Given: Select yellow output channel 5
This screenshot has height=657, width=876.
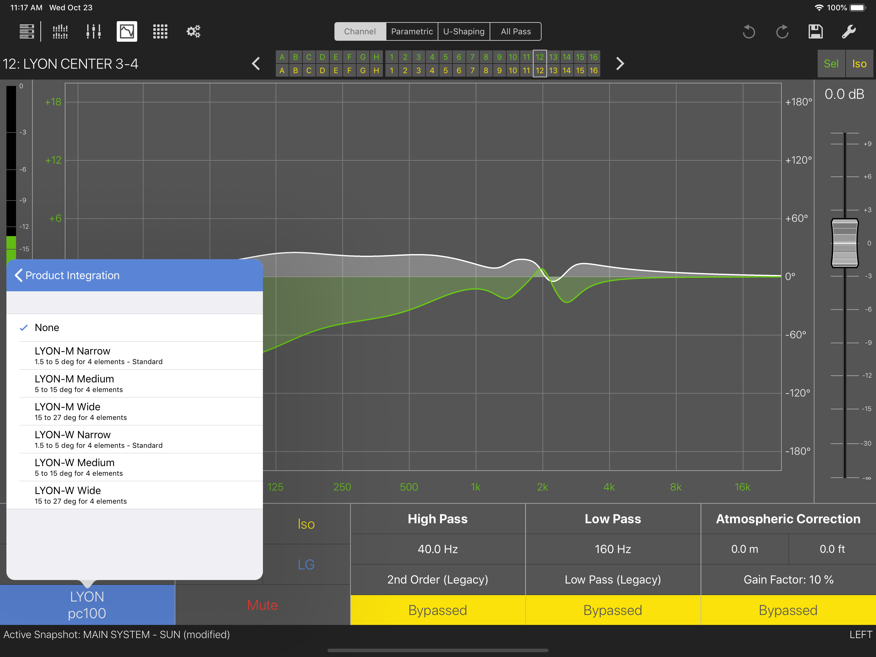Looking at the screenshot, I should [445, 71].
